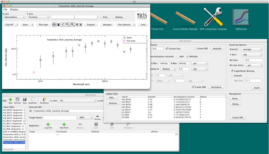This screenshot has height=154, width=269.
Task: Pan plot right with black right arrow
Action: pyautogui.click(x=81, y=25)
